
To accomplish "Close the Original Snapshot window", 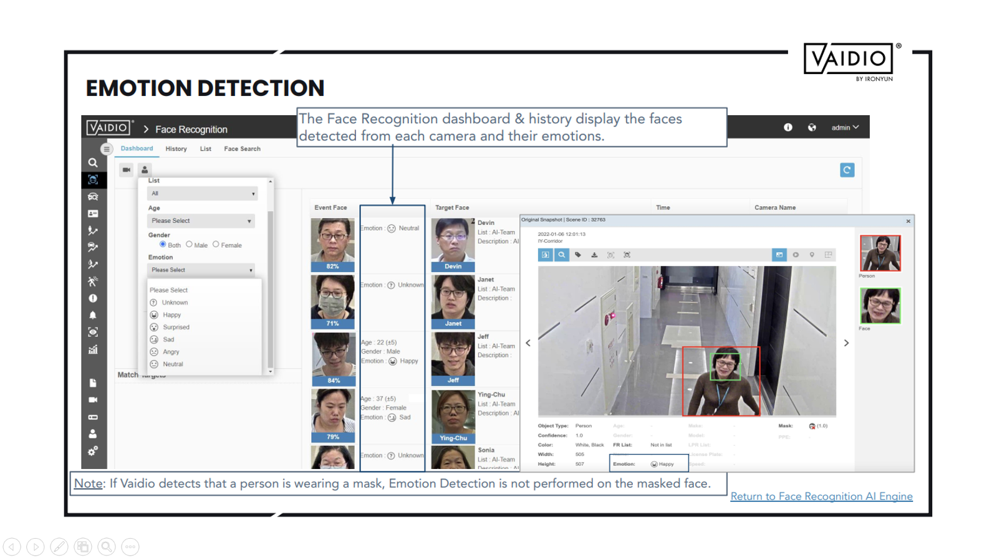I will (908, 221).
